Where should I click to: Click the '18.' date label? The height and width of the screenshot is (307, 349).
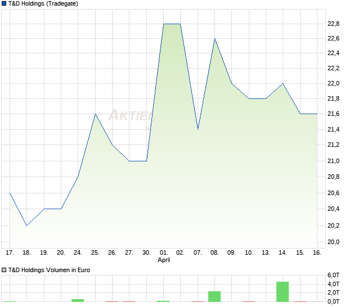[x=26, y=253]
